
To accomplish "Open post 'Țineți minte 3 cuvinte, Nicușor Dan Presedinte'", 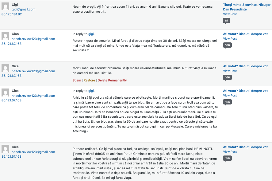I will click(247, 7).
